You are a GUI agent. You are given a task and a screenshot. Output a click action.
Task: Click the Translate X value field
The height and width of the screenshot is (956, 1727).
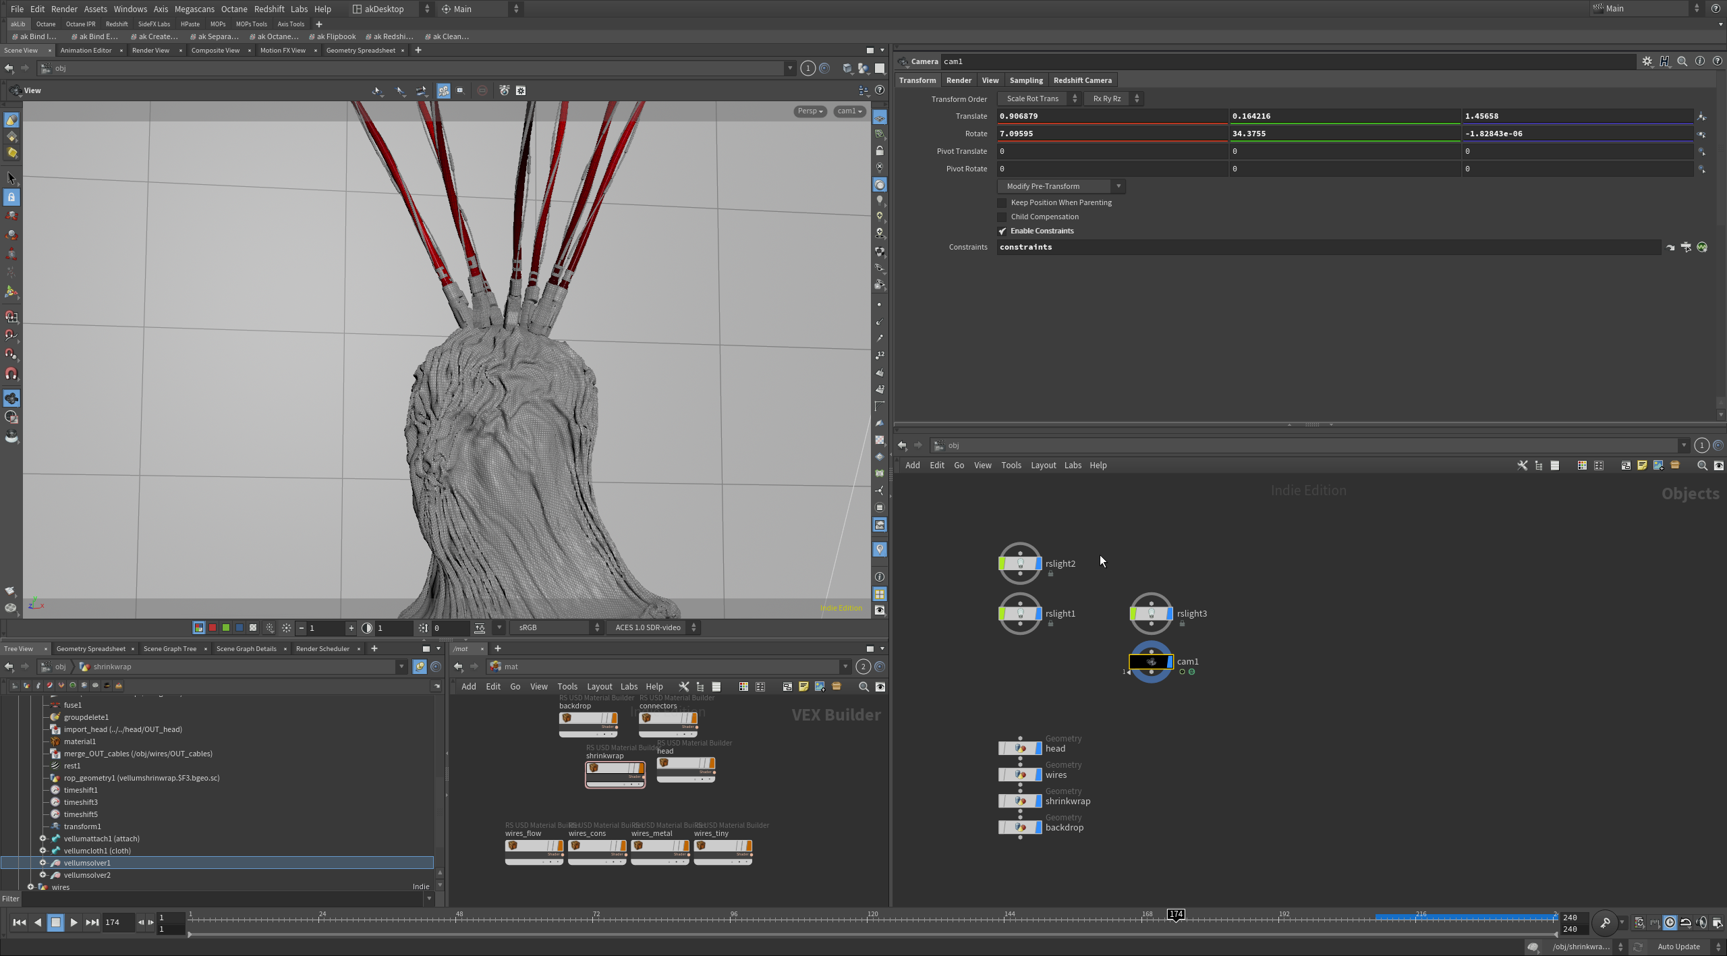click(1112, 116)
